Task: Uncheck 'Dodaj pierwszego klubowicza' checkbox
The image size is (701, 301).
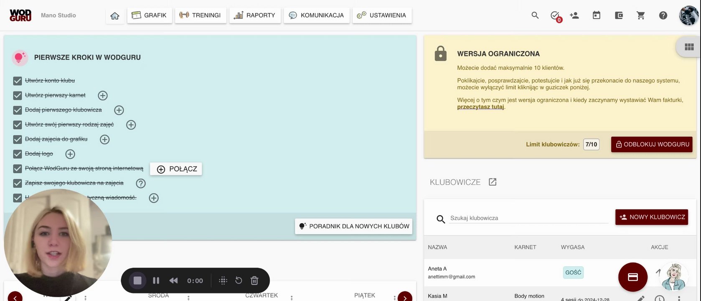Action: [x=18, y=110]
